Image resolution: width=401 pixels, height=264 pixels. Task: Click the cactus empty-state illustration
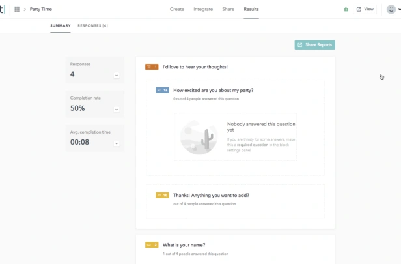click(199, 137)
